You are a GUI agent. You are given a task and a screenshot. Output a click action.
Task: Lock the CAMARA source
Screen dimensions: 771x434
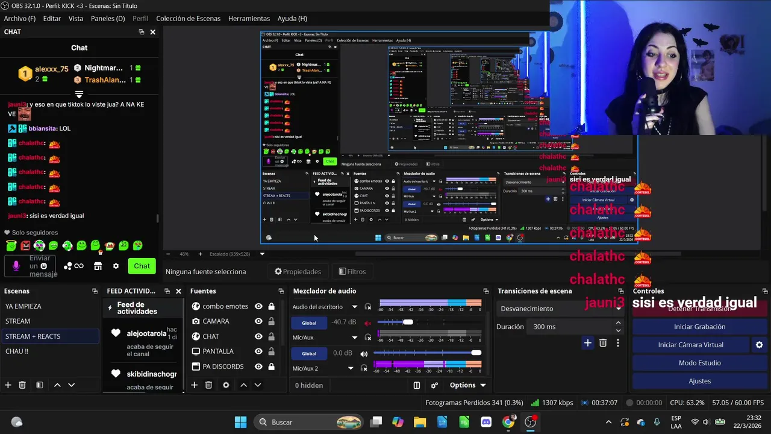(271, 321)
